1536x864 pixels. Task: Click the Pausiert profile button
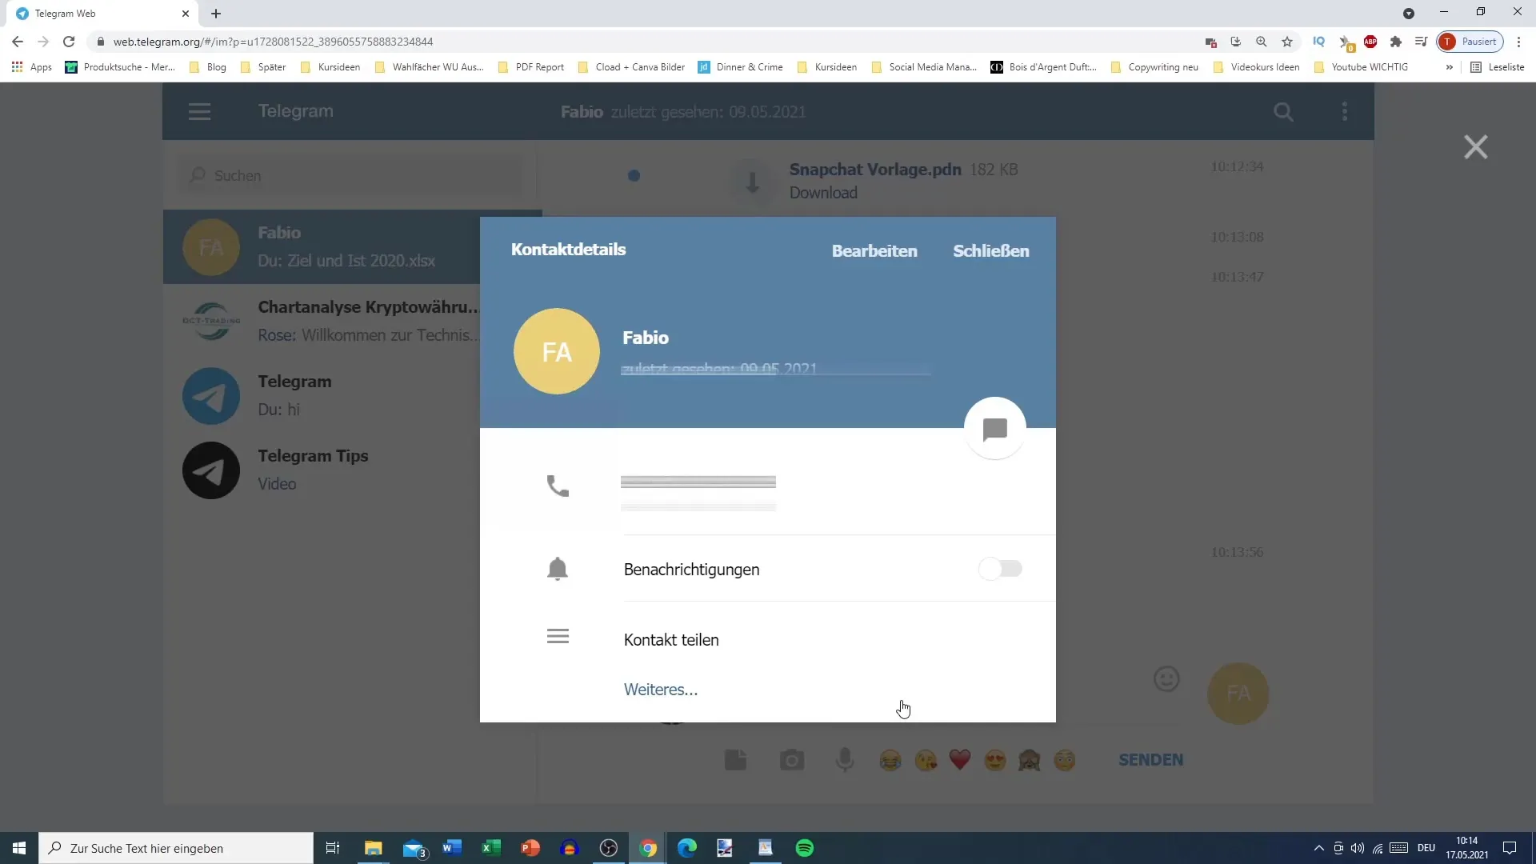tap(1470, 42)
